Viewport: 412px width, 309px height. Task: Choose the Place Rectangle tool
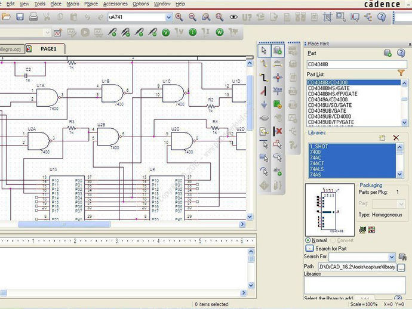264,157
